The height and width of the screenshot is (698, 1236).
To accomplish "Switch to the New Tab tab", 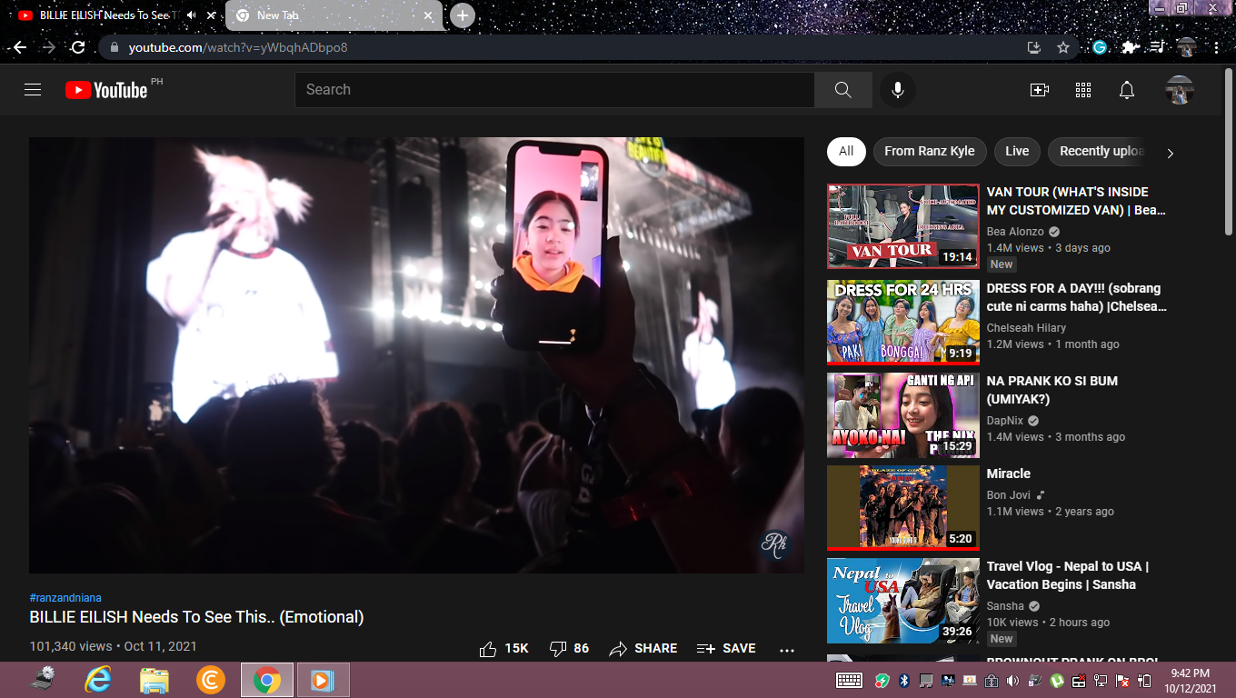I will click(x=334, y=15).
